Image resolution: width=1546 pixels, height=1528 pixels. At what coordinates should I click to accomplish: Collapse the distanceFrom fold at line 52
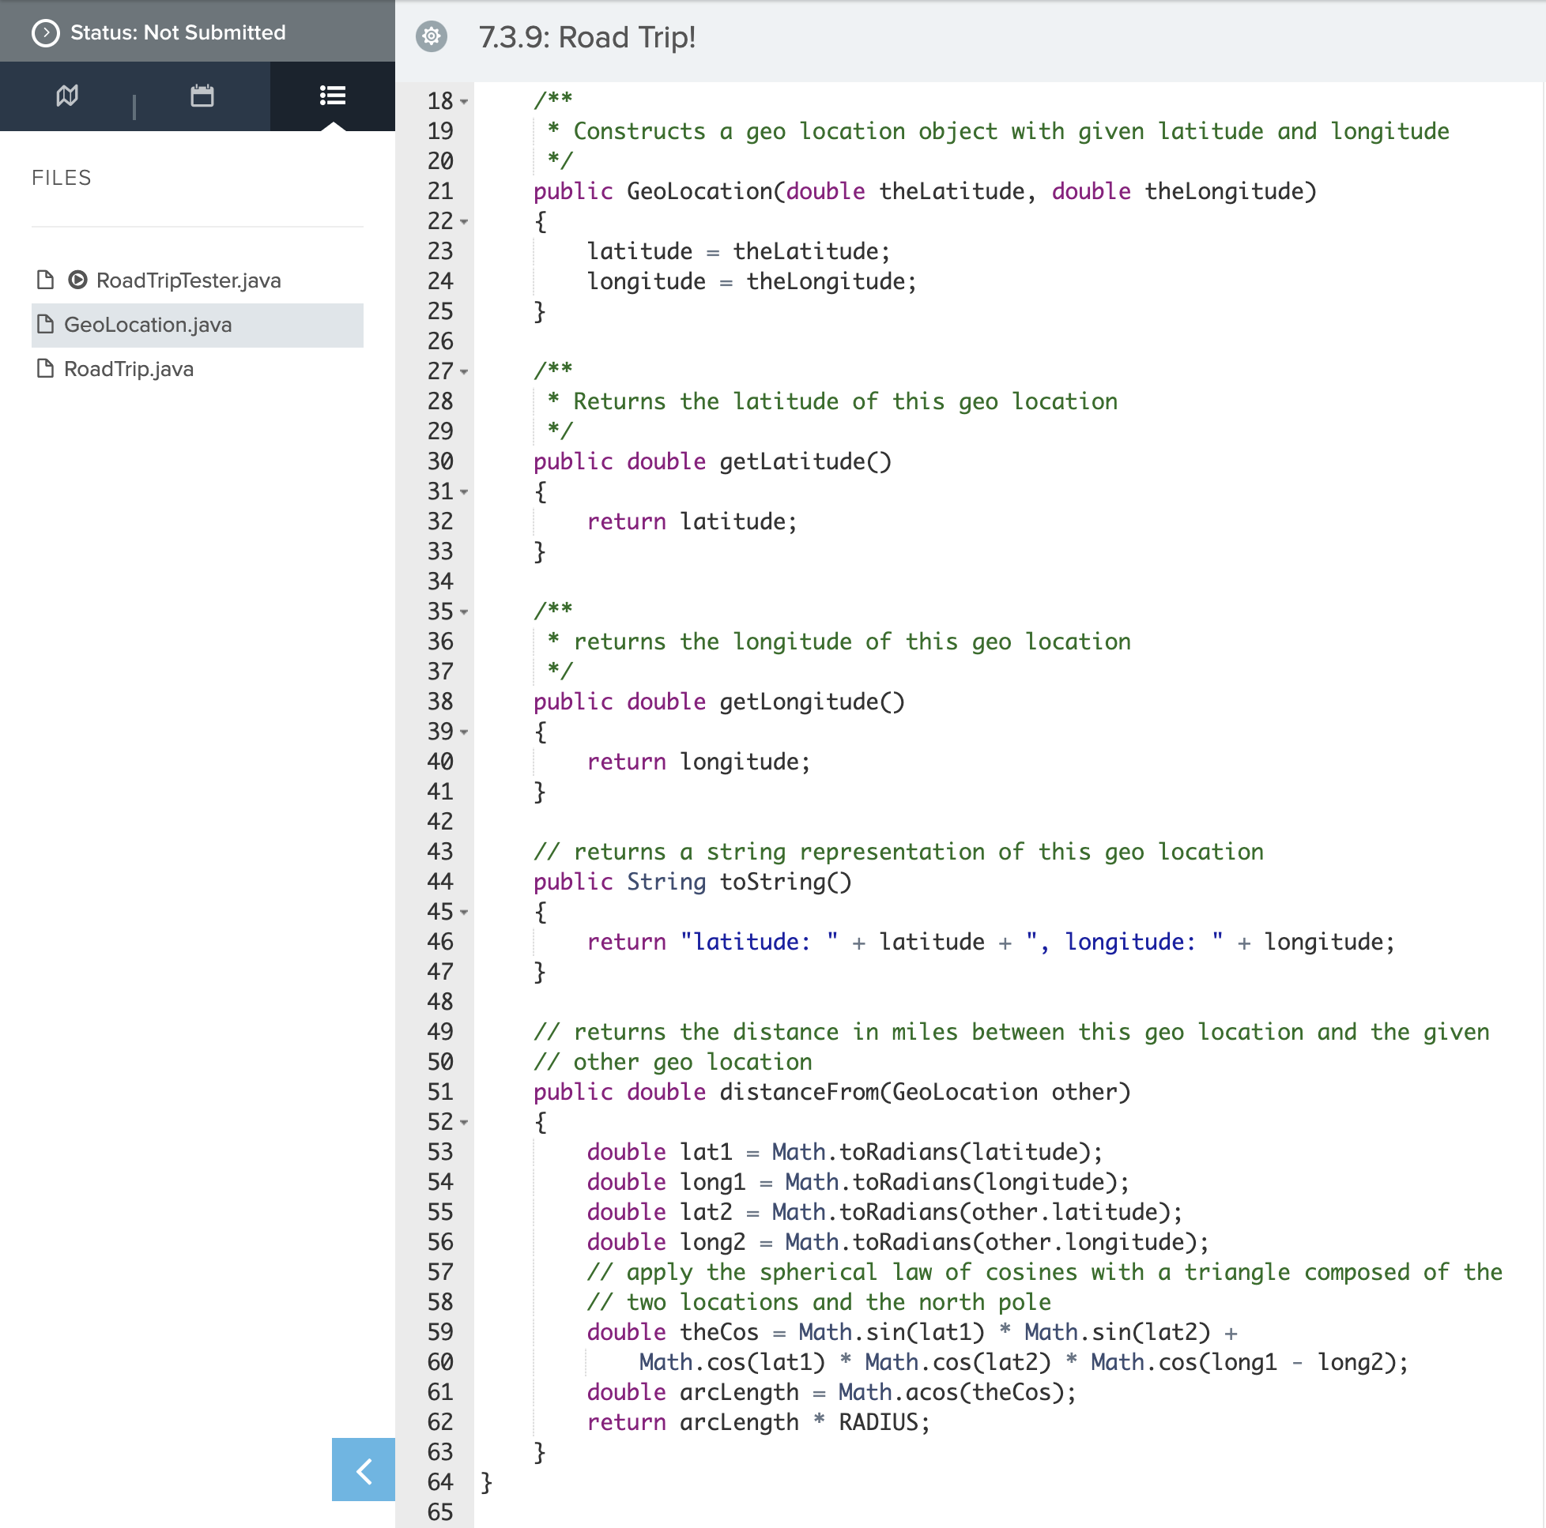pyautogui.click(x=463, y=1123)
